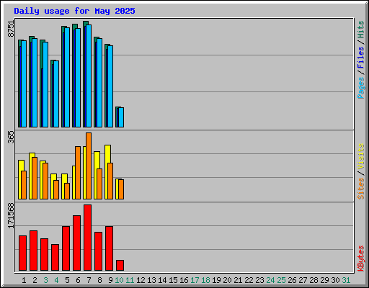The image size is (369, 288).
Task: Click day 9 on the x-axis
Action: (x=110, y=280)
